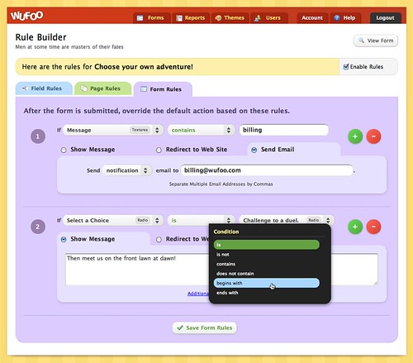Image resolution: width=413 pixels, height=363 pixels.
Task: Select 'begins with' in the Condition menu
Action: [x=267, y=283]
